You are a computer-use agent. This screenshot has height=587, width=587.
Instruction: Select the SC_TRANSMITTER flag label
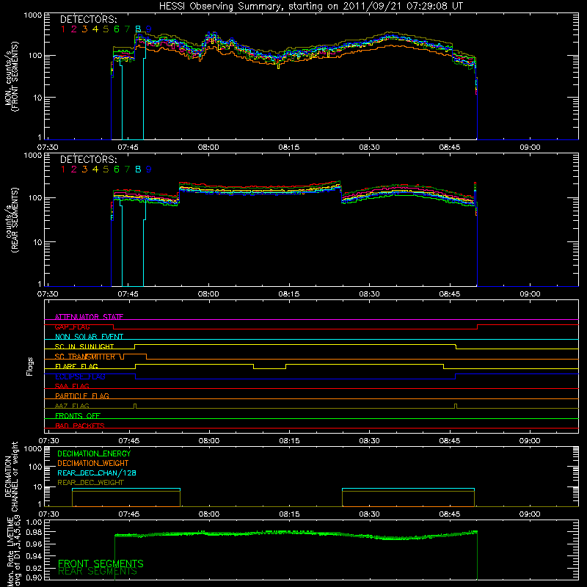(84, 357)
